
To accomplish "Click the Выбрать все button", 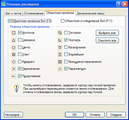I will [x=107, y=33].
